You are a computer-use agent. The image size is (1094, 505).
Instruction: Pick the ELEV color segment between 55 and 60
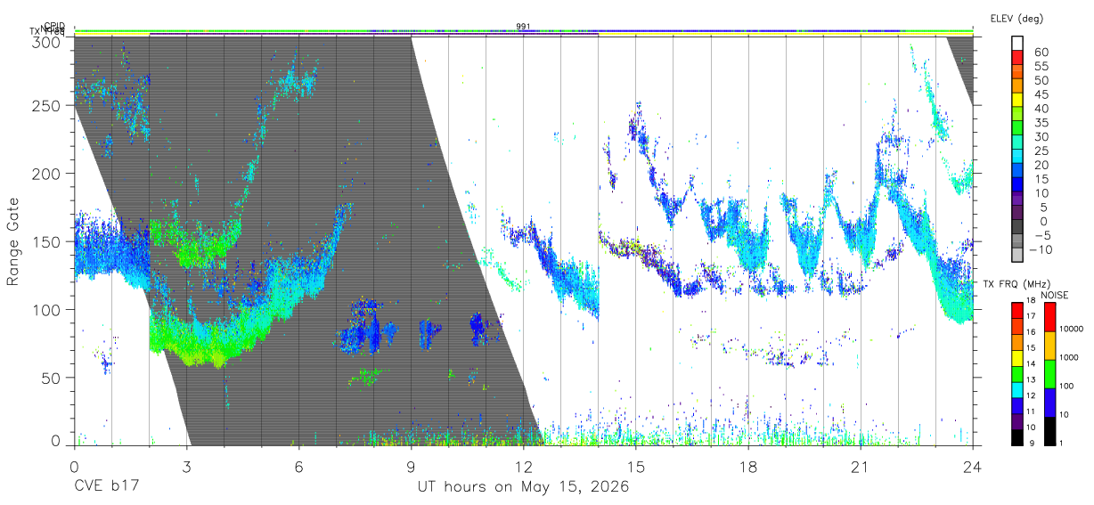(x=1017, y=59)
